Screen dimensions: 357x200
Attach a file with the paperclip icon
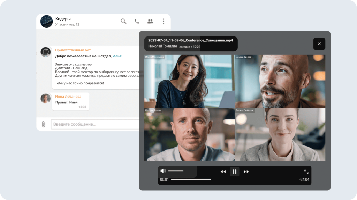pos(44,124)
